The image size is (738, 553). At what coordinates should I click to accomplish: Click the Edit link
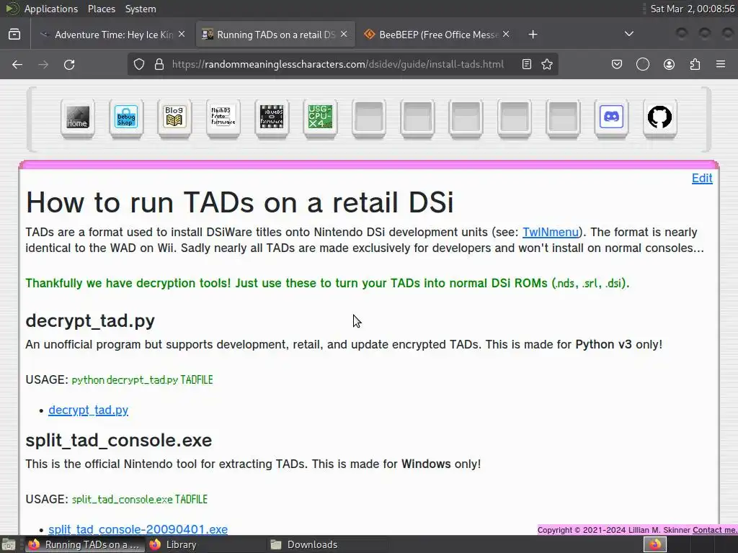pos(702,179)
